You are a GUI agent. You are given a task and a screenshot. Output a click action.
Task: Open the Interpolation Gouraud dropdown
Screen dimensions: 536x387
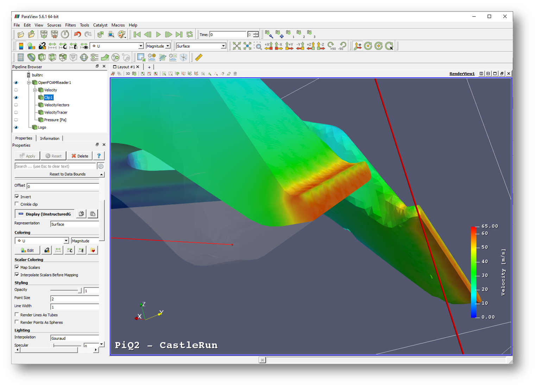point(75,338)
